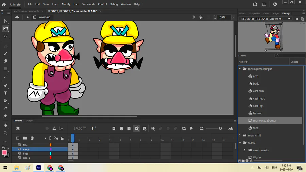Toggle the onion skin icon
Screen dimensions: 306x172
coord(153,128)
